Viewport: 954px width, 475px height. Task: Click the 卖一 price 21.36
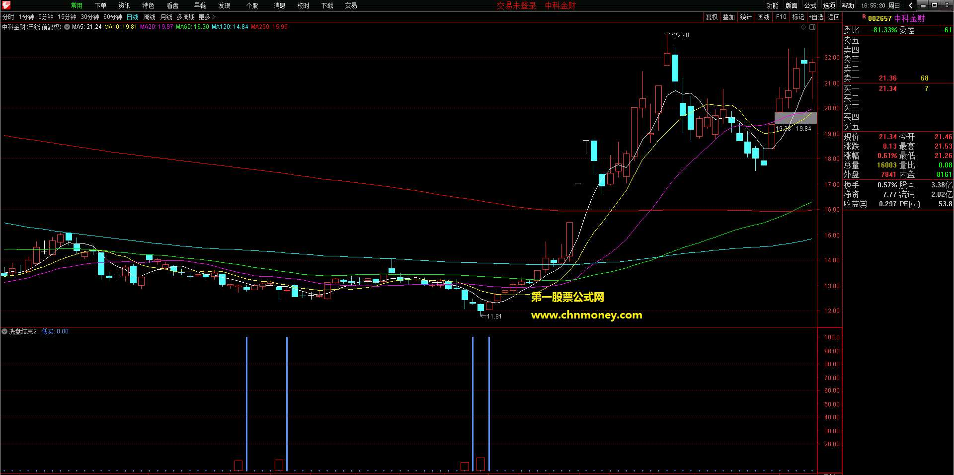[x=887, y=78]
